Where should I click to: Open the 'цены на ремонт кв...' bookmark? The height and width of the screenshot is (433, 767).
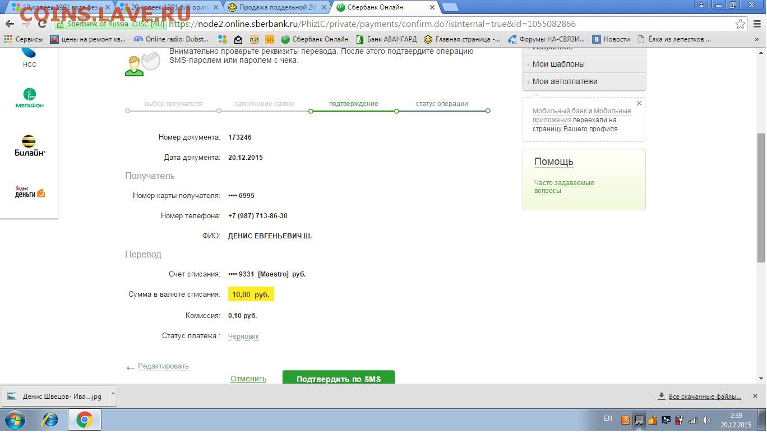(x=88, y=39)
